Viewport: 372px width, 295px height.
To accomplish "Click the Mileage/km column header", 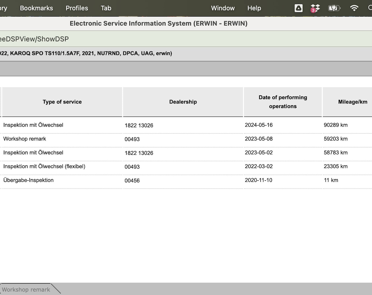I will click(352, 102).
